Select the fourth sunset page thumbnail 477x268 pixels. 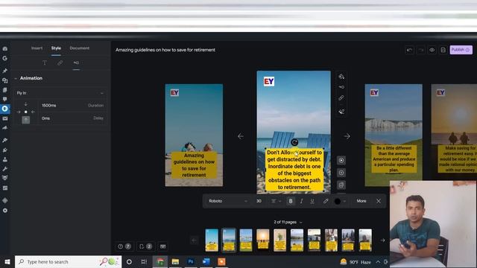(x=263, y=240)
